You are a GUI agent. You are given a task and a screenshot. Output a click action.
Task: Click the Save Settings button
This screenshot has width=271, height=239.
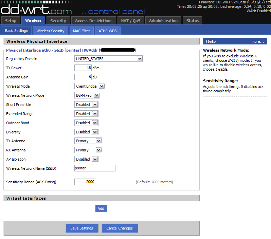[82, 228]
